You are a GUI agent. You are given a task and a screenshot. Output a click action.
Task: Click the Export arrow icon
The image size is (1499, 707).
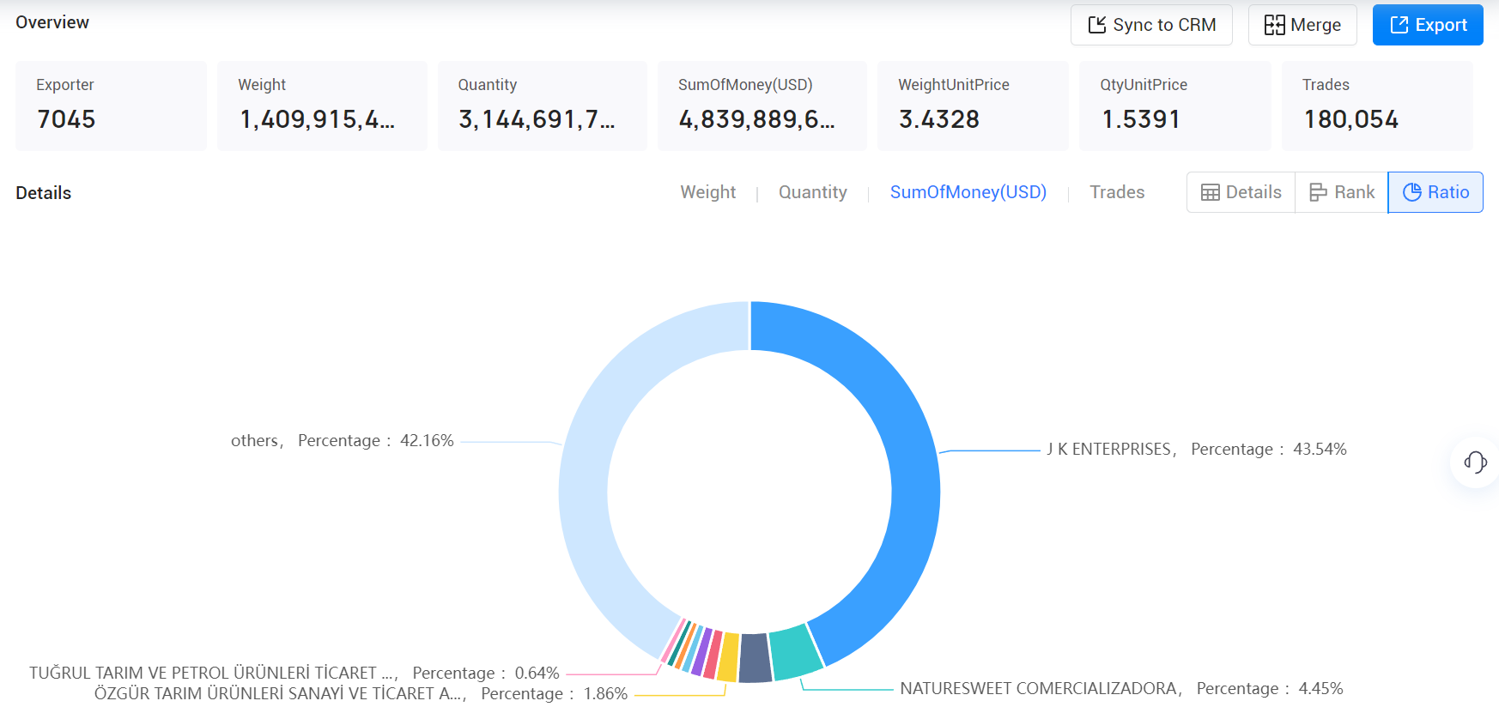(x=1399, y=25)
